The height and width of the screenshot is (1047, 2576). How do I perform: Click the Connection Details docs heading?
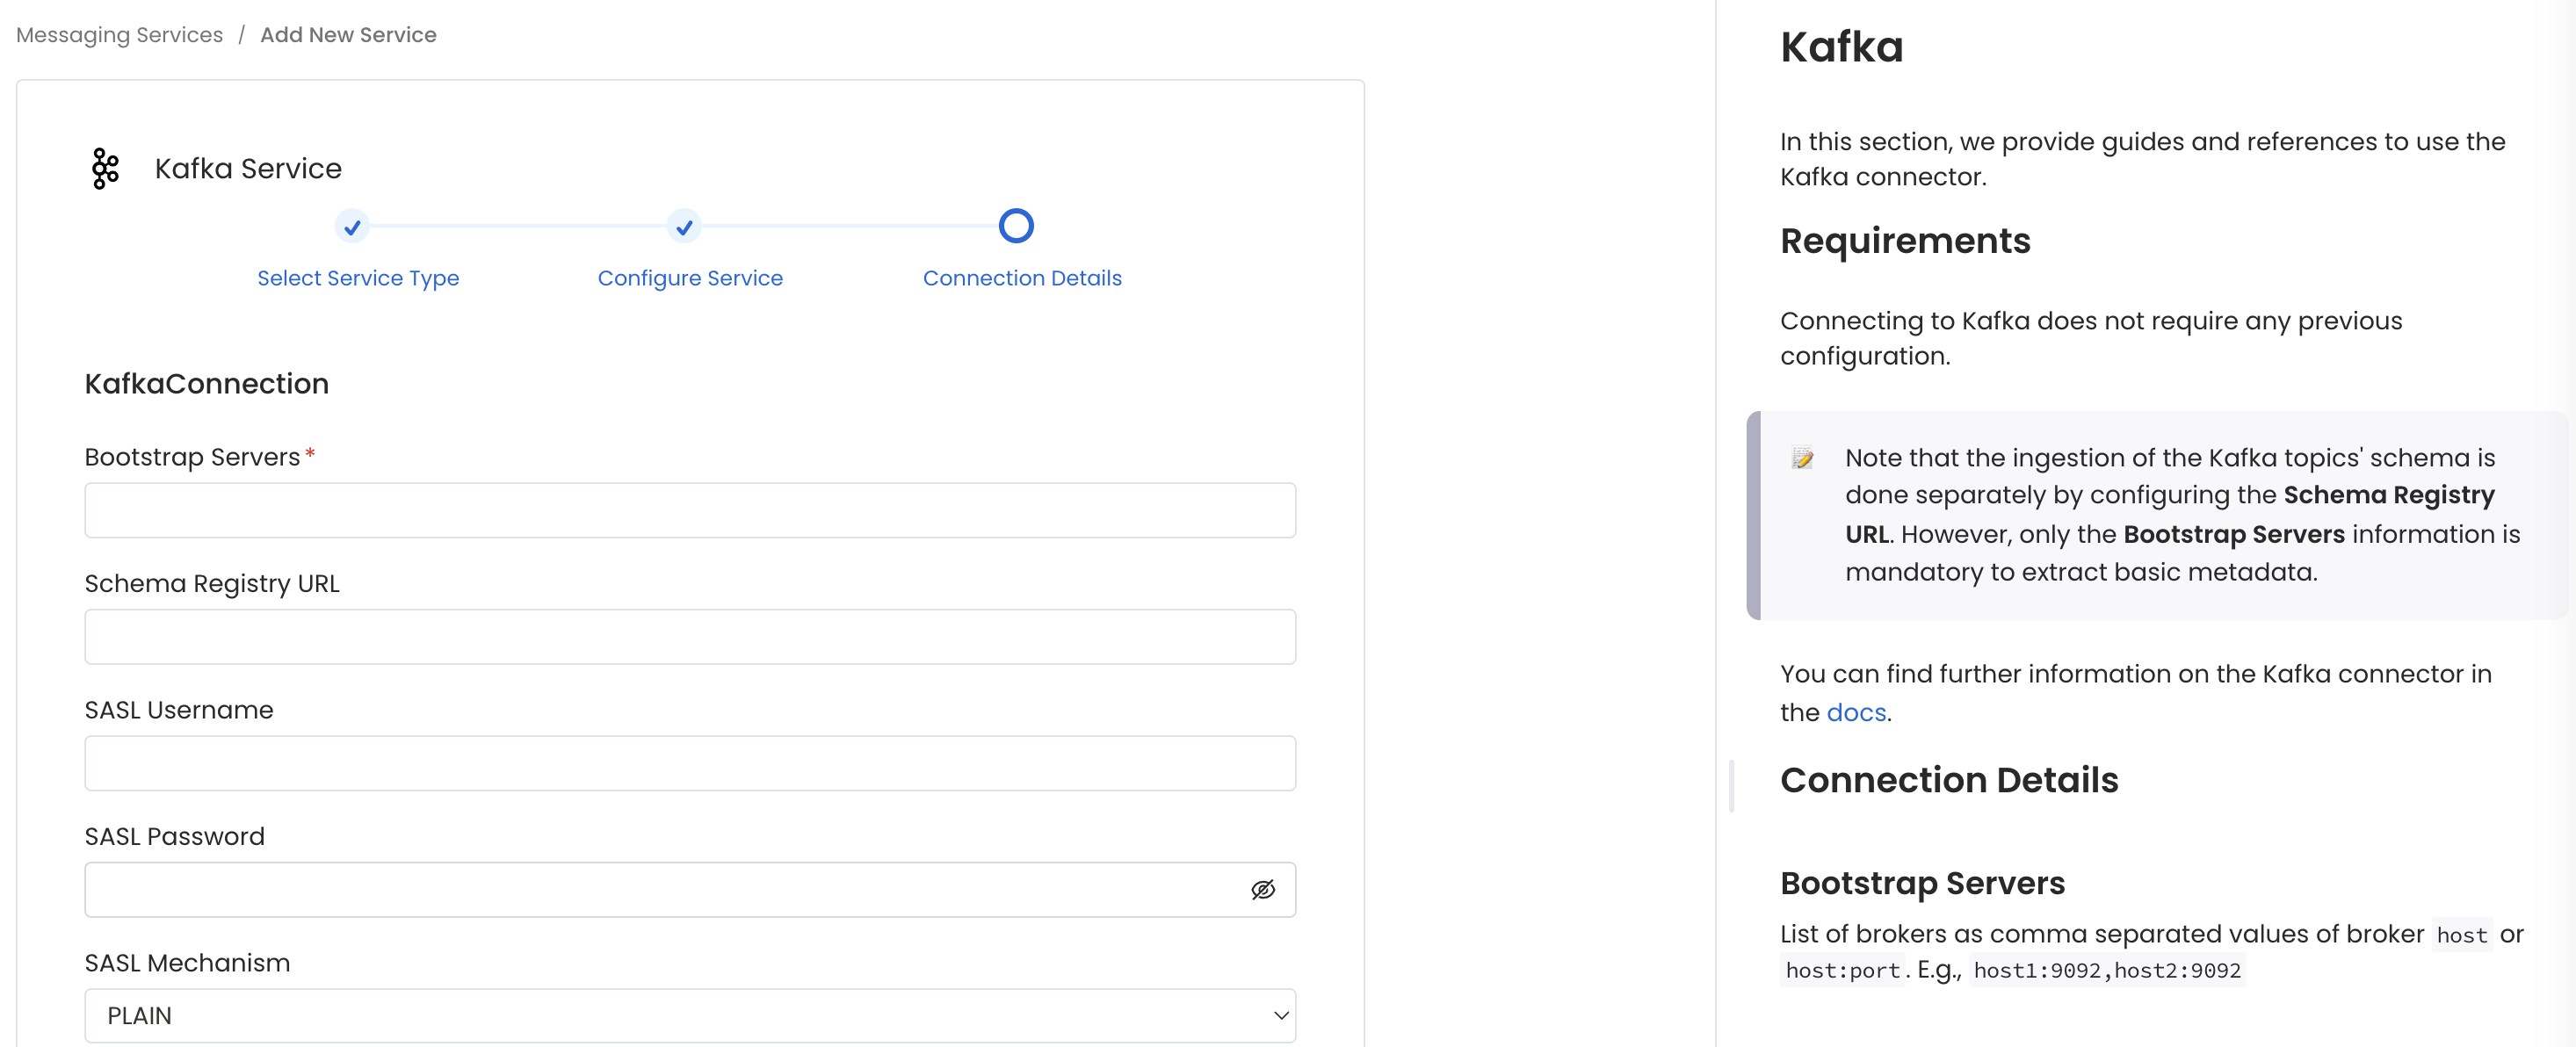pos(1949,780)
